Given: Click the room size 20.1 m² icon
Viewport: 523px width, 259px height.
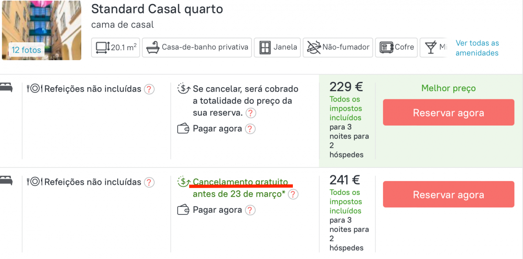Looking at the screenshot, I should pos(102,47).
